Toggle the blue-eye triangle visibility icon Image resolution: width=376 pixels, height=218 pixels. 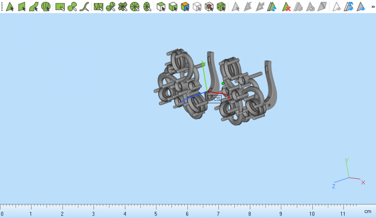(x=361, y=7)
